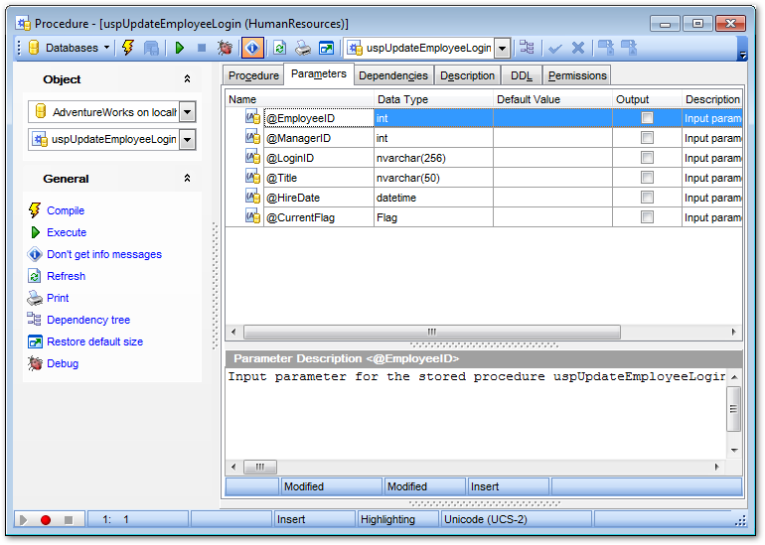Switch to the Permissions tab
Screen dimensions: 765x545
pos(577,75)
